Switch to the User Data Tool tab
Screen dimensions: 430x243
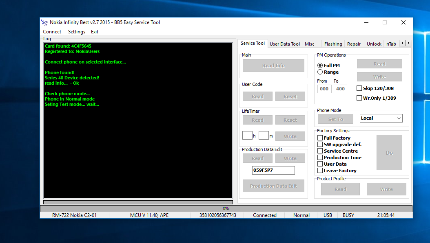point(285,44)
